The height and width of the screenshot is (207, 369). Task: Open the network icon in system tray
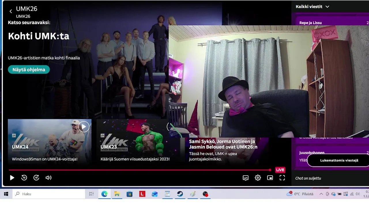(x=352, y=194)
